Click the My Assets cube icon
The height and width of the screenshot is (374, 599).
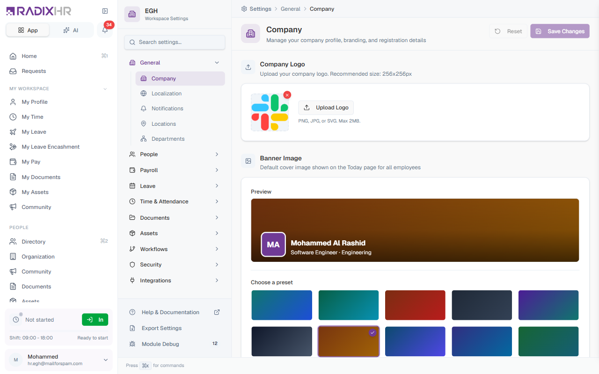pyautogui.click(x=13, y=192)
